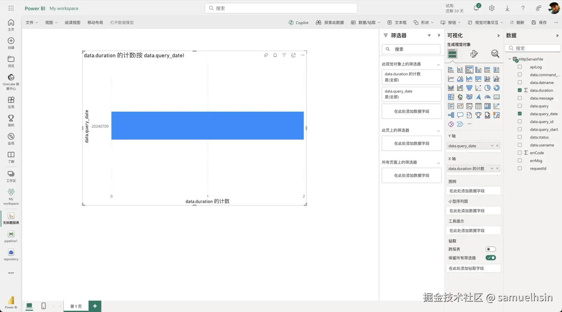Screen dimensions: 562x312
Task: Select the Power Apps visual icon
Action: coord(451,124)
